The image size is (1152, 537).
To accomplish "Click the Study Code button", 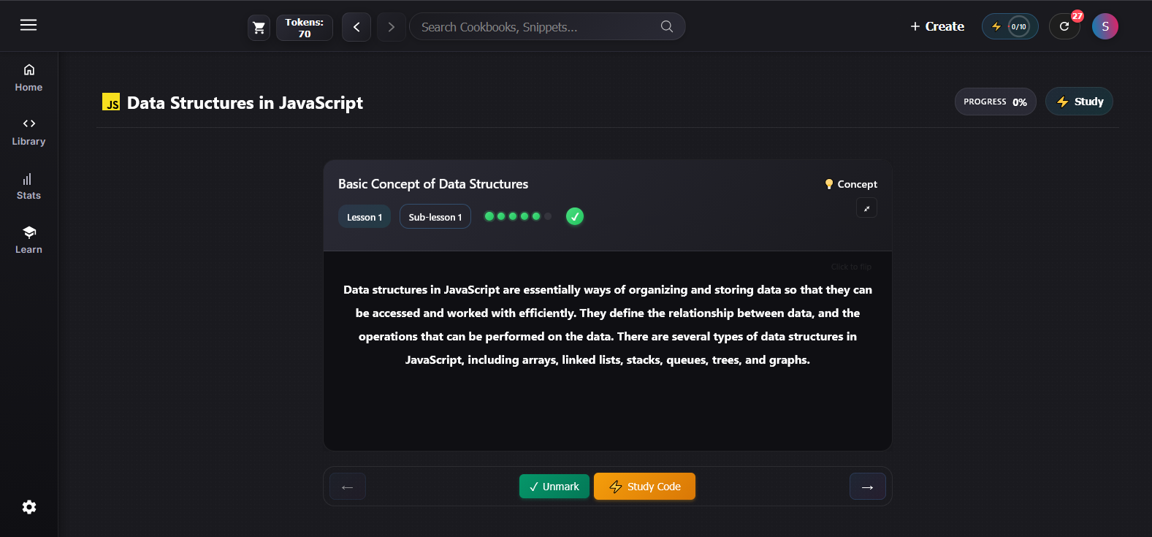I will [644, 487].
